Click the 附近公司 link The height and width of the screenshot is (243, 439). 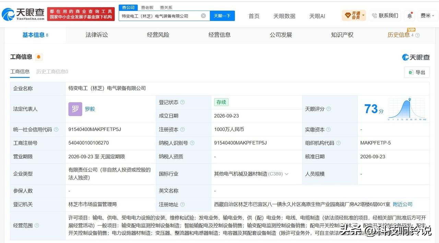tap(403, 204)
